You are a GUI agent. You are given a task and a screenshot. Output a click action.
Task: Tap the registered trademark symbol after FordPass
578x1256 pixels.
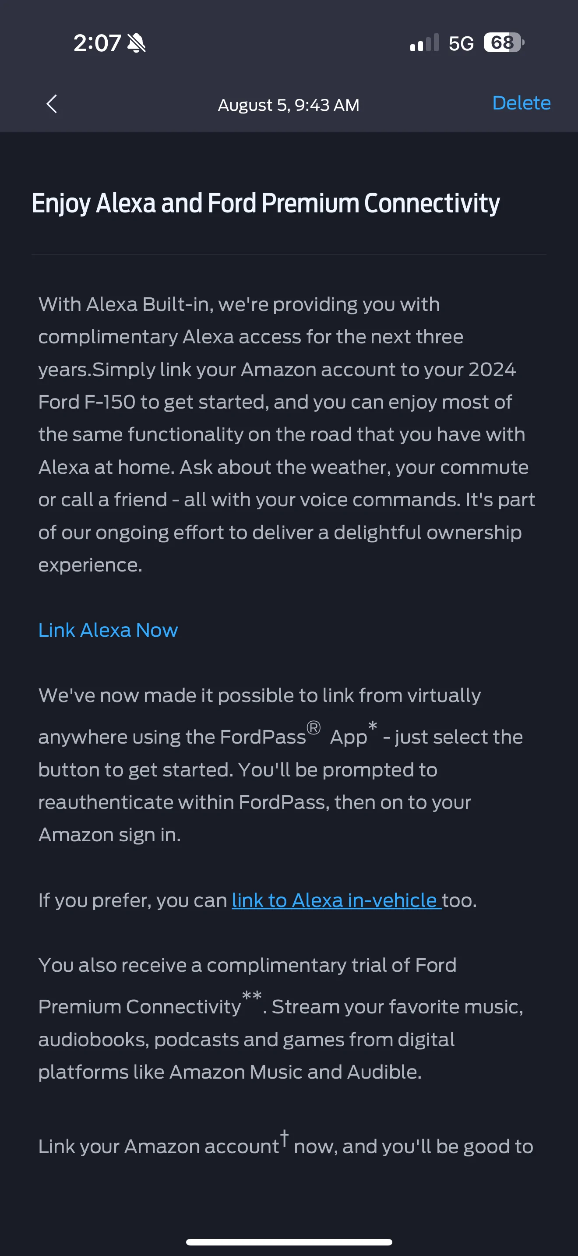click(x=314, y=727)
